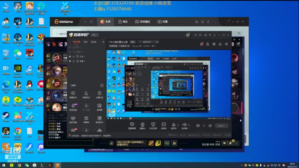Open the hamburger menu in title bar
This screenshot has height=168, width=299.
pos(215,35)
